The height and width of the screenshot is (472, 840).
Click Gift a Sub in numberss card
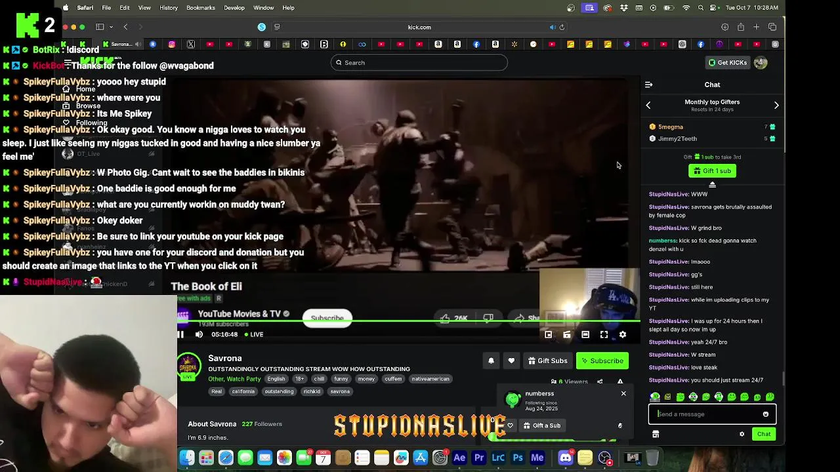[x=542, y=425]
